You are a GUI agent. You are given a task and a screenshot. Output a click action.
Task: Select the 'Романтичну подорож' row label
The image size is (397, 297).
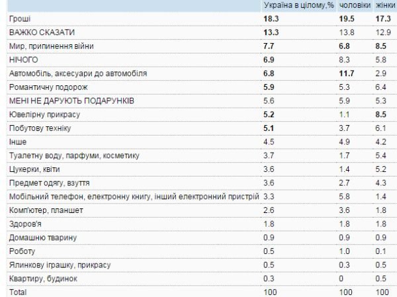point(48,87)
